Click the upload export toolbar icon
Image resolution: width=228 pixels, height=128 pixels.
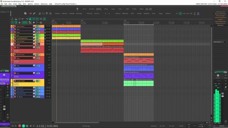point(12,19)
